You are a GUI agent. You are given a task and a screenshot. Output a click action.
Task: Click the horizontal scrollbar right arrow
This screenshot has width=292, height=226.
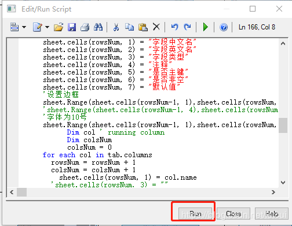point(273,192)
